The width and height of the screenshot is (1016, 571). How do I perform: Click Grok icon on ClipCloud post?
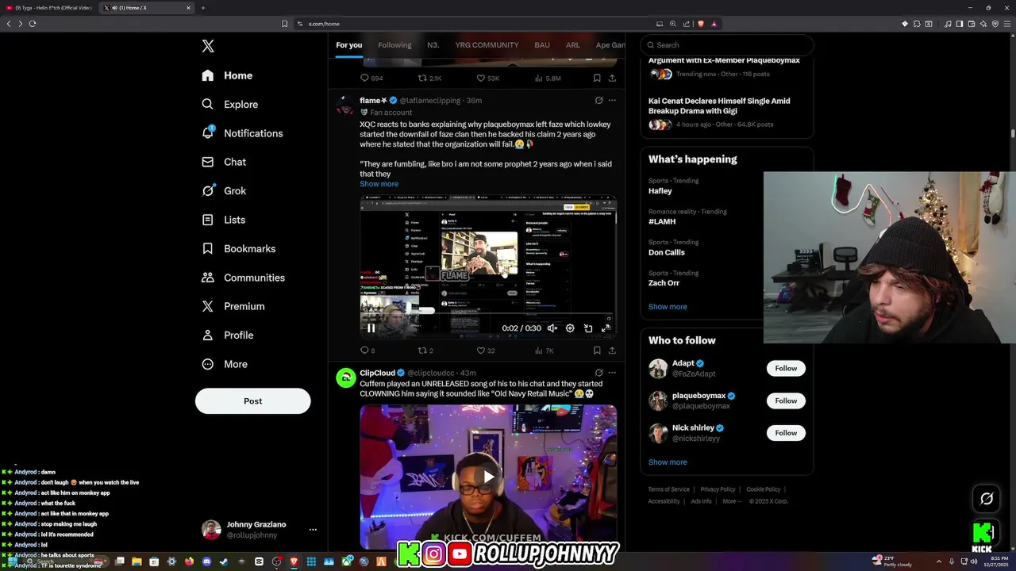(598, 373)
